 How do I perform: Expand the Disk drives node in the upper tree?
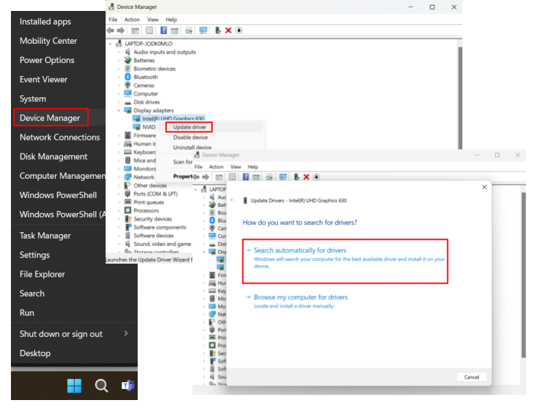tap(119, 102)
